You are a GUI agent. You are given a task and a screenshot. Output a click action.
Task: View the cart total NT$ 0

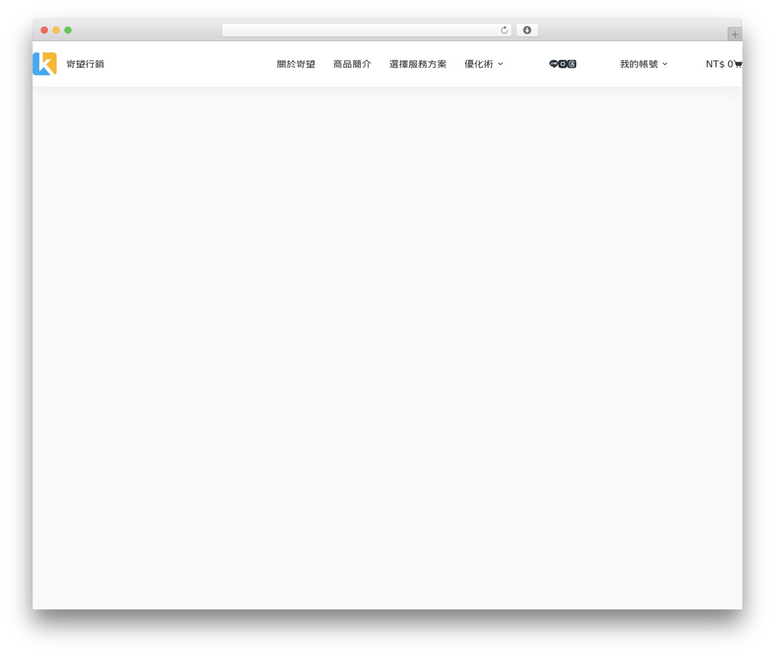(719, 64)
